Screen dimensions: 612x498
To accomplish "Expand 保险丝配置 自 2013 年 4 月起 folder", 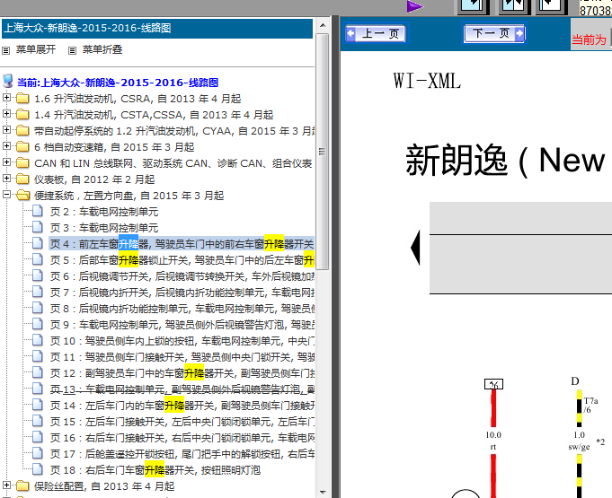I will (6, 485).
